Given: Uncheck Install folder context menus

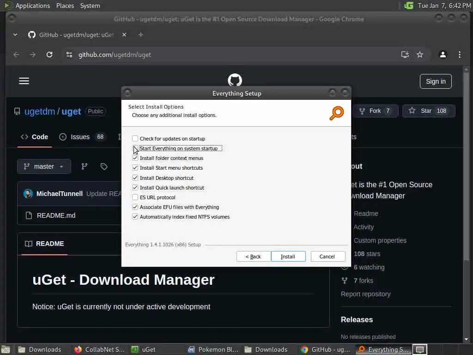Looking at the screenshot, I should pos(135,158).
